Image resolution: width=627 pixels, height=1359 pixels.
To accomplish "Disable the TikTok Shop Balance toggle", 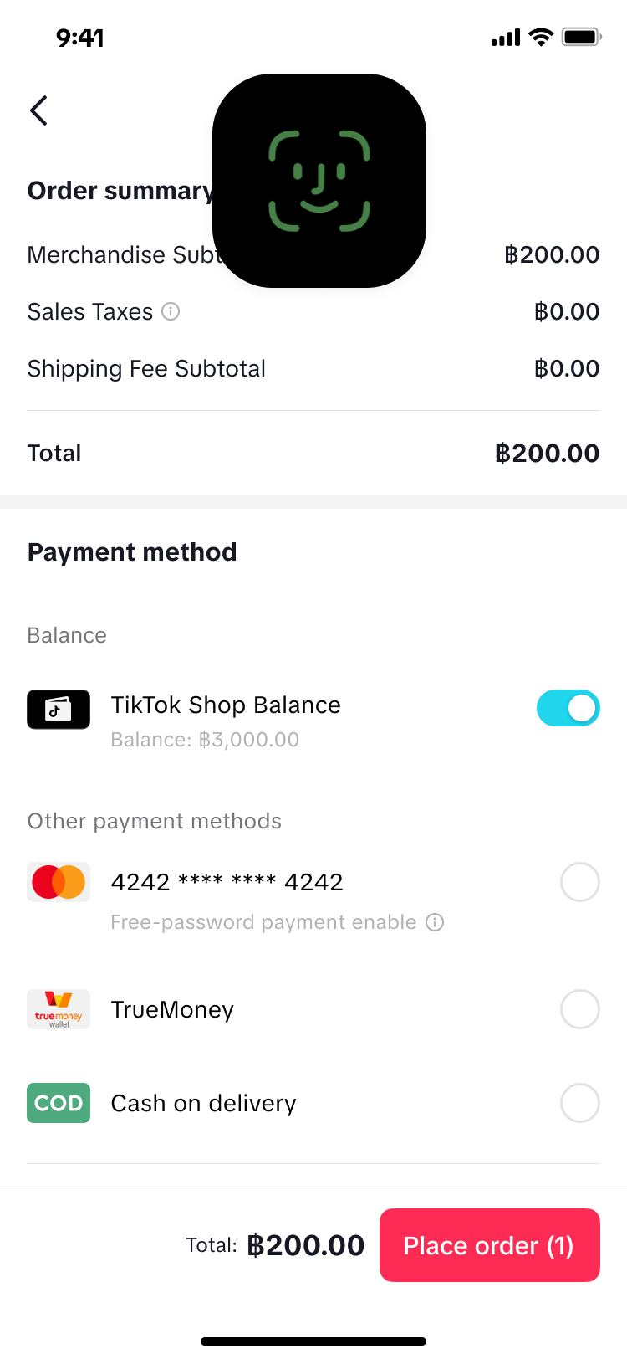I will [568, 708].
